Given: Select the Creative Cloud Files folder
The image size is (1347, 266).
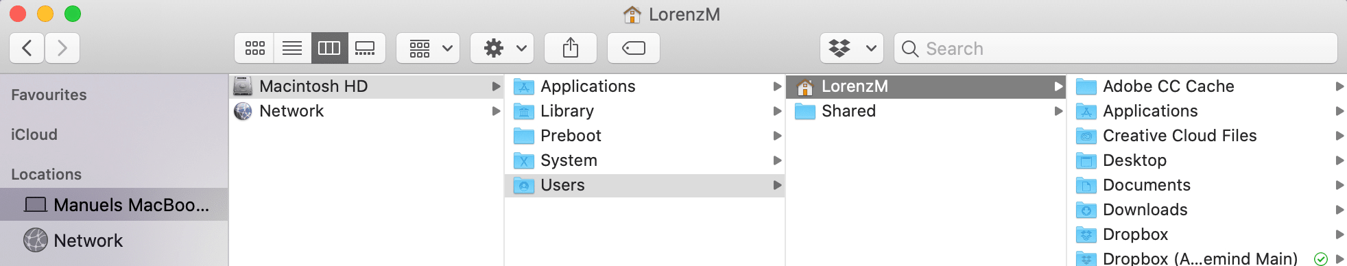Looking at the screenshot, I should 1207,136.
